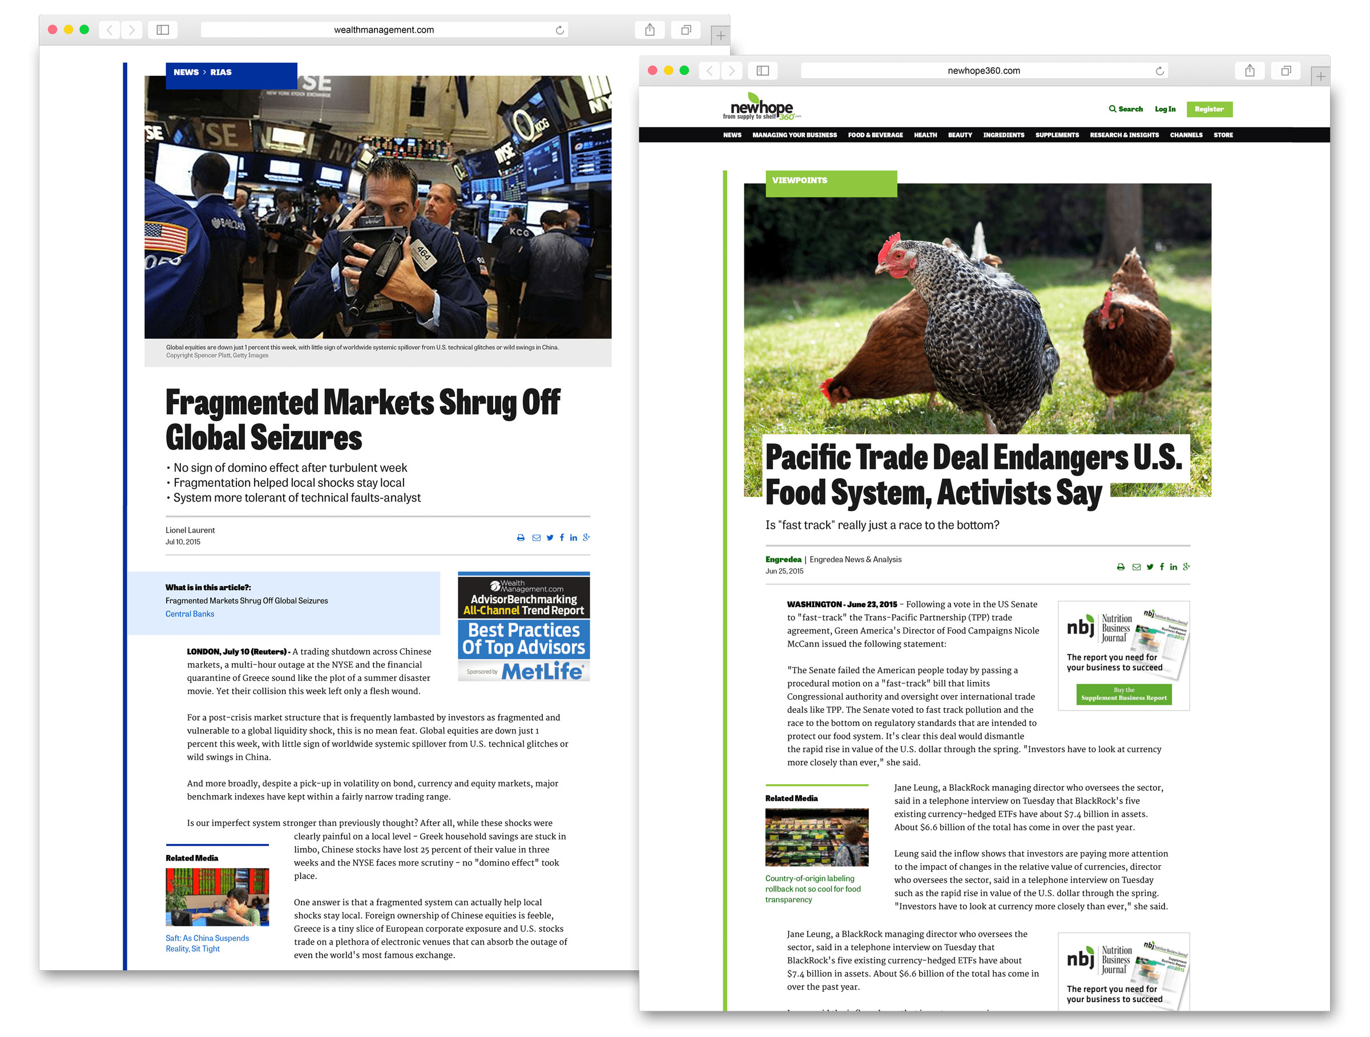
Task: Click RIAS breadcrumb on wealthmanagement article
Action: pos(220,72)
